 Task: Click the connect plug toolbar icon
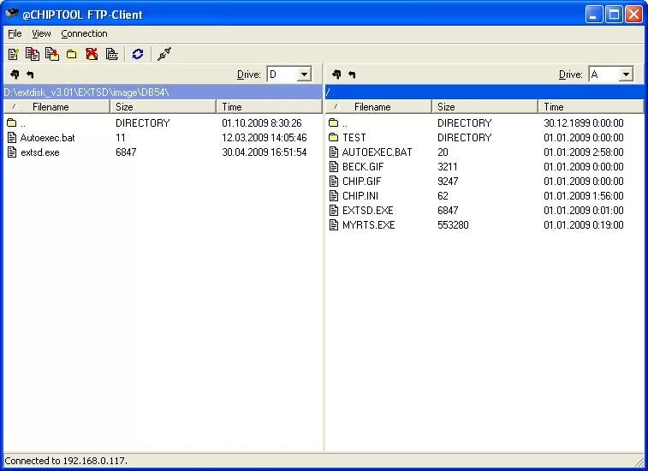[164, 54]
